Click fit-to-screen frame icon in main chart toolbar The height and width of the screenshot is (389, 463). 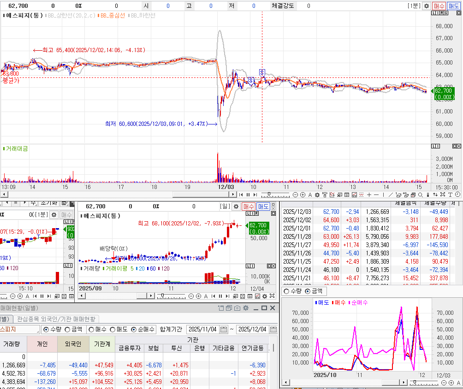pyautogui.click(x=443, y=195)
